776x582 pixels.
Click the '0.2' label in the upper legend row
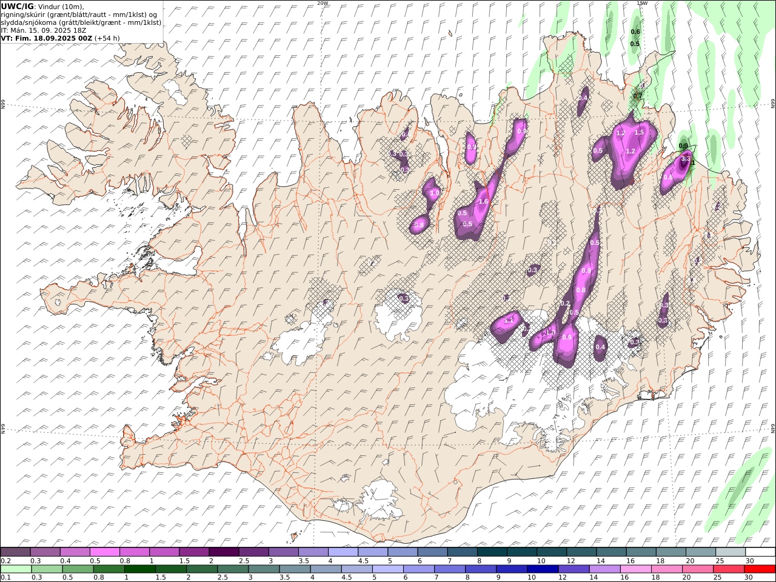(5, 561)
